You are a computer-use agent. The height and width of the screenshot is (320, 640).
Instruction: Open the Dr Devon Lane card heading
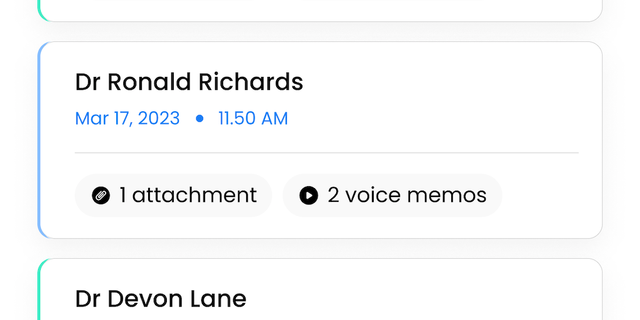click(161, 299)
